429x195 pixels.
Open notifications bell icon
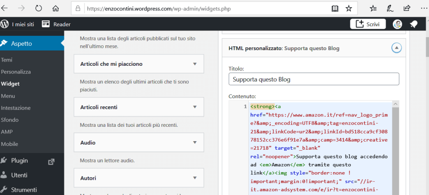(414, 24)
